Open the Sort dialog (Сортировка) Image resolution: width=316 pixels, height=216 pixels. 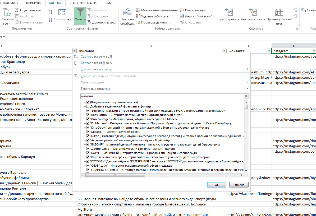click(62, 15)
